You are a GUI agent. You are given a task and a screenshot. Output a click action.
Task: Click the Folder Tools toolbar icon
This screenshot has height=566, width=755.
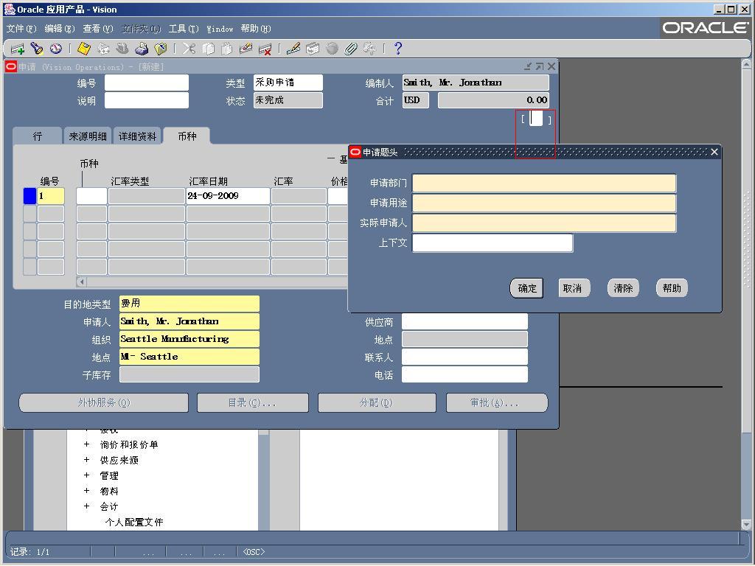(370, 49)
